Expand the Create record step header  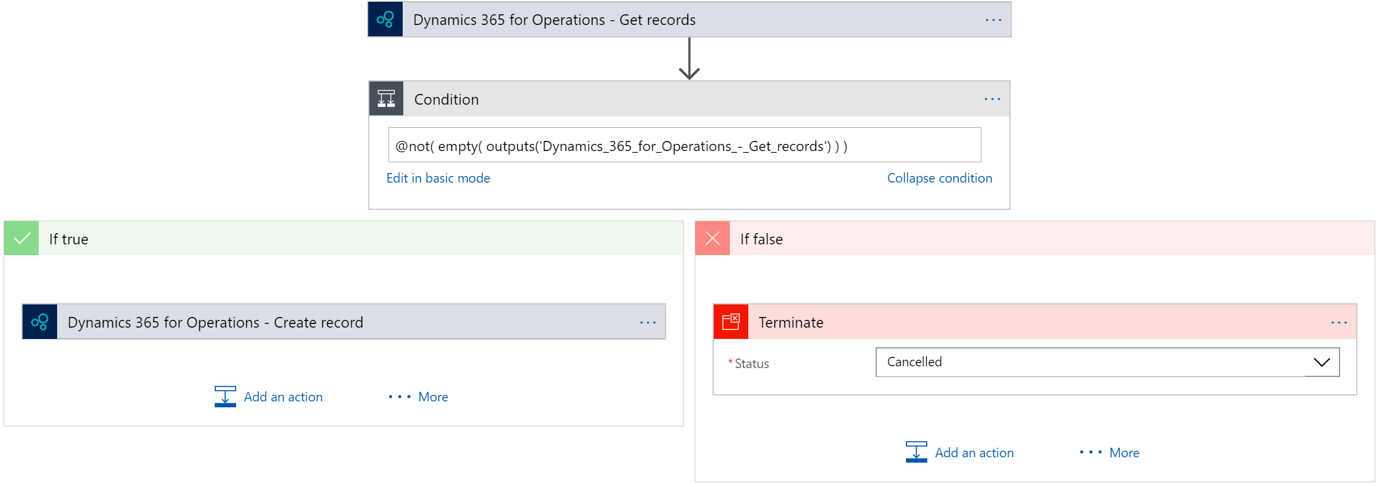[344, 322]
